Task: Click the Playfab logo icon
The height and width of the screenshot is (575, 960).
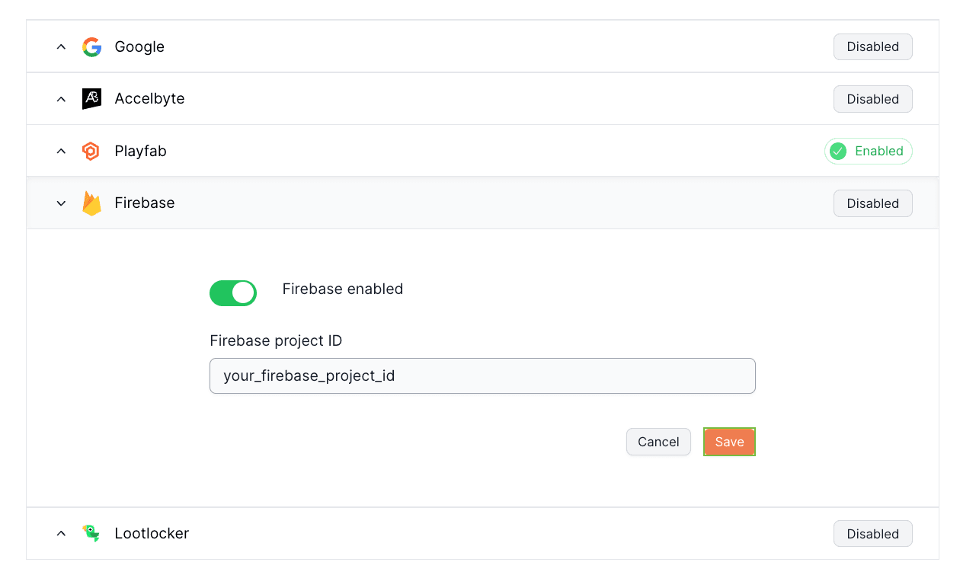Action: (x=91, y=151)
